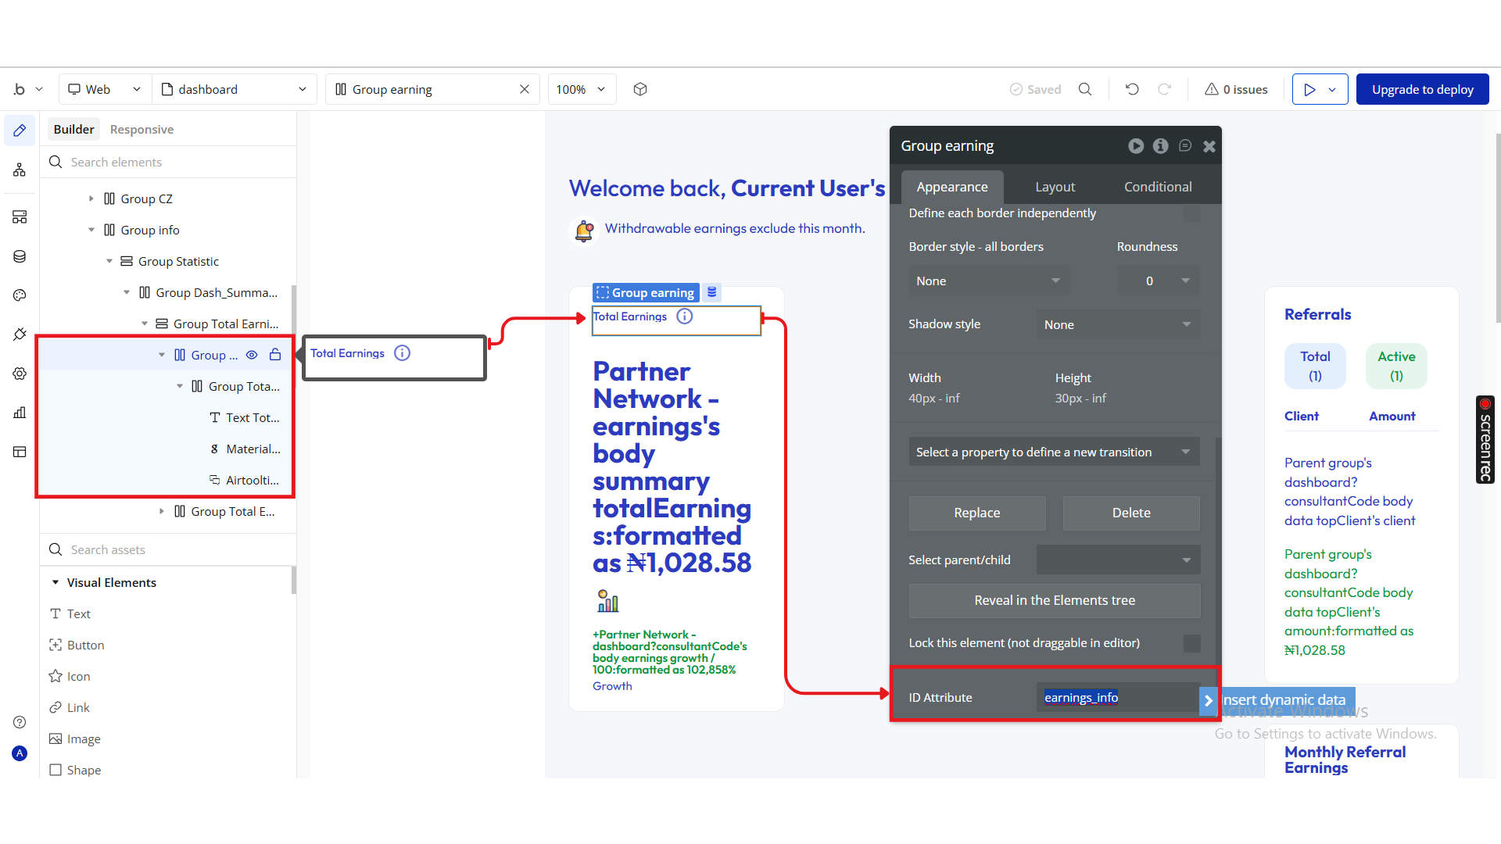Open the Plugins icon in sidebar
1501x844 pixels.
[20, 334]
